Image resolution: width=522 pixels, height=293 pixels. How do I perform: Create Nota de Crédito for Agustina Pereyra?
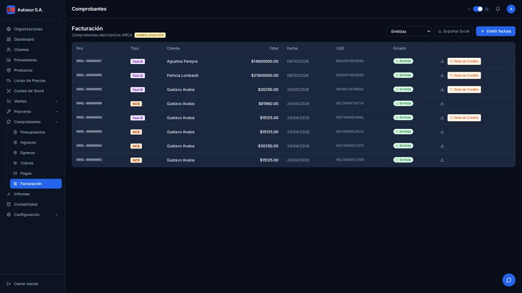pyautogui.click(x=464, y=61)
